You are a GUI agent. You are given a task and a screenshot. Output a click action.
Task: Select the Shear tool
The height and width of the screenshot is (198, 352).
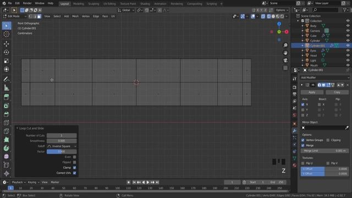click(x=7, y=165)
